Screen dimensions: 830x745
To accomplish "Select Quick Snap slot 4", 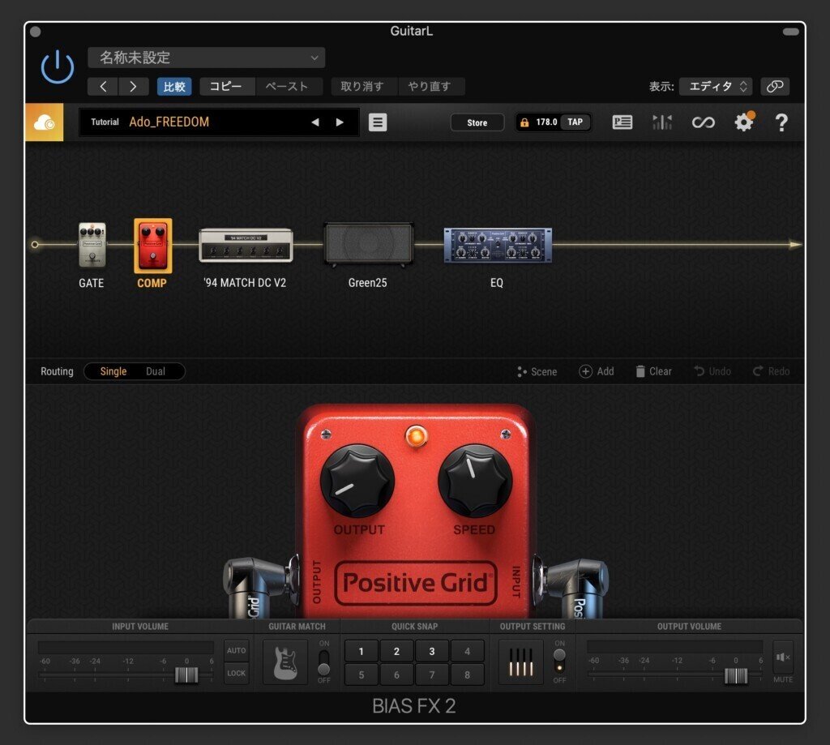I will pos(467,651).
